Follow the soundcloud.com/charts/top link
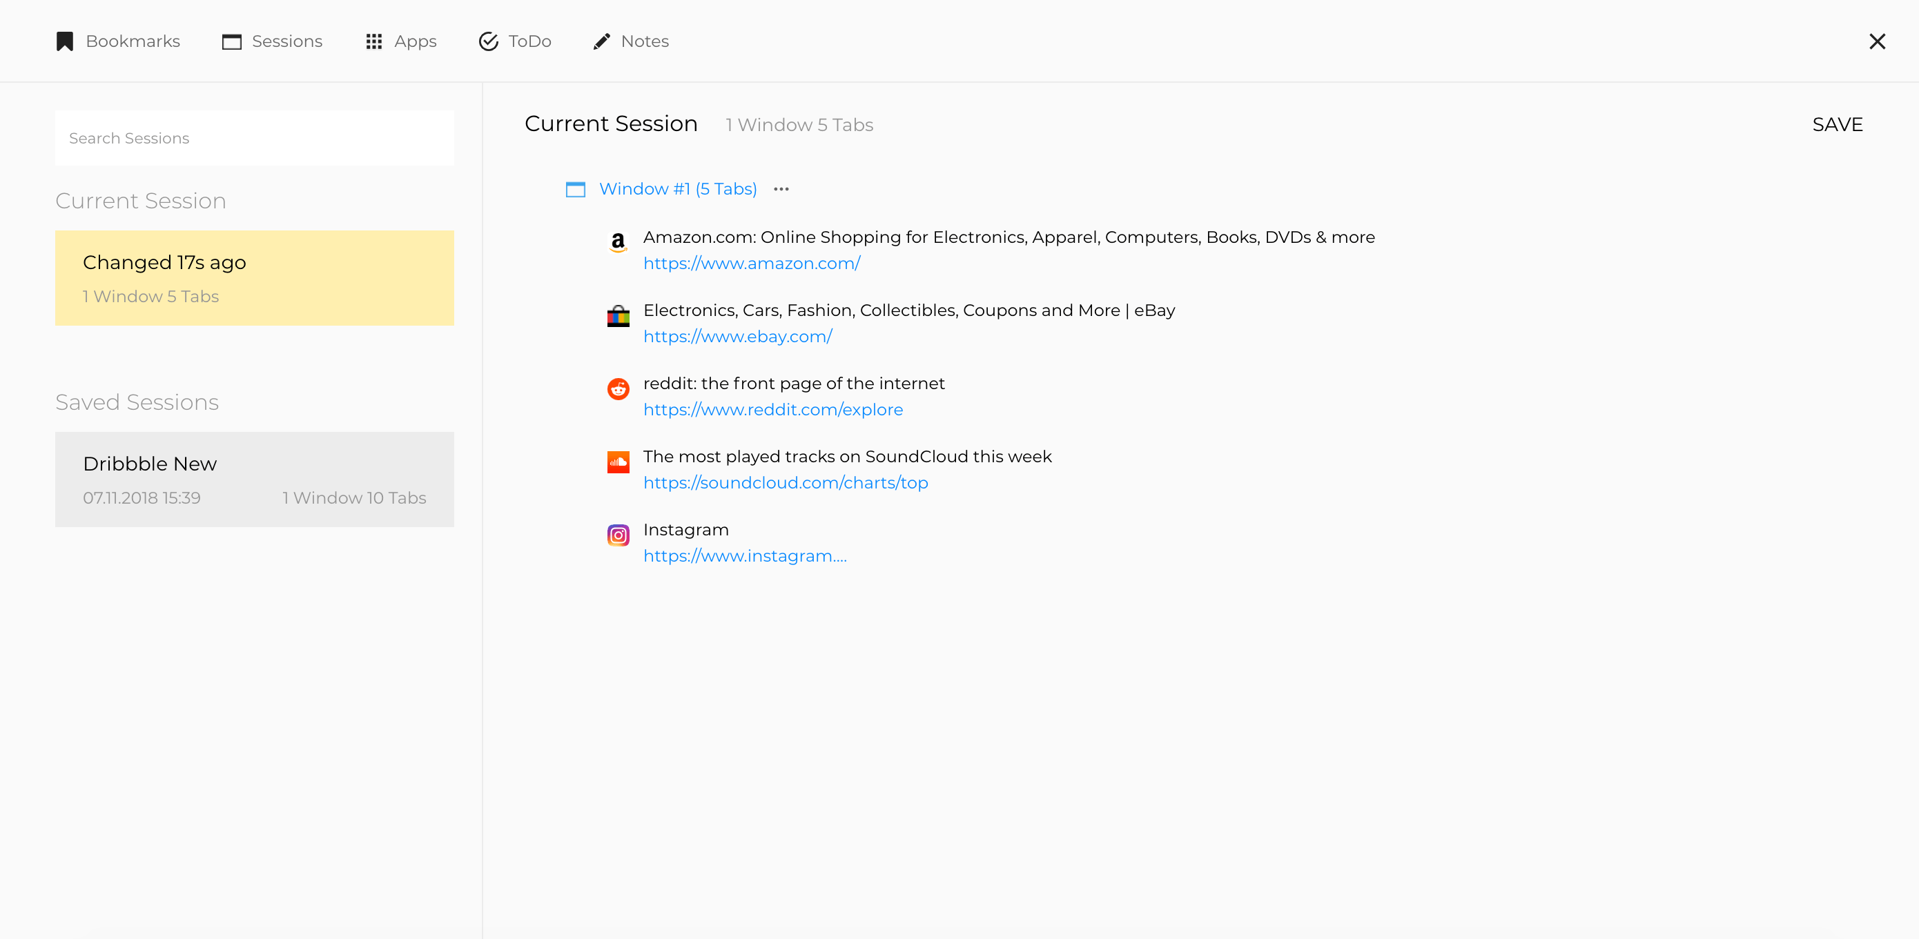This screenshot has width=1919, height=939. pos(785,482)
